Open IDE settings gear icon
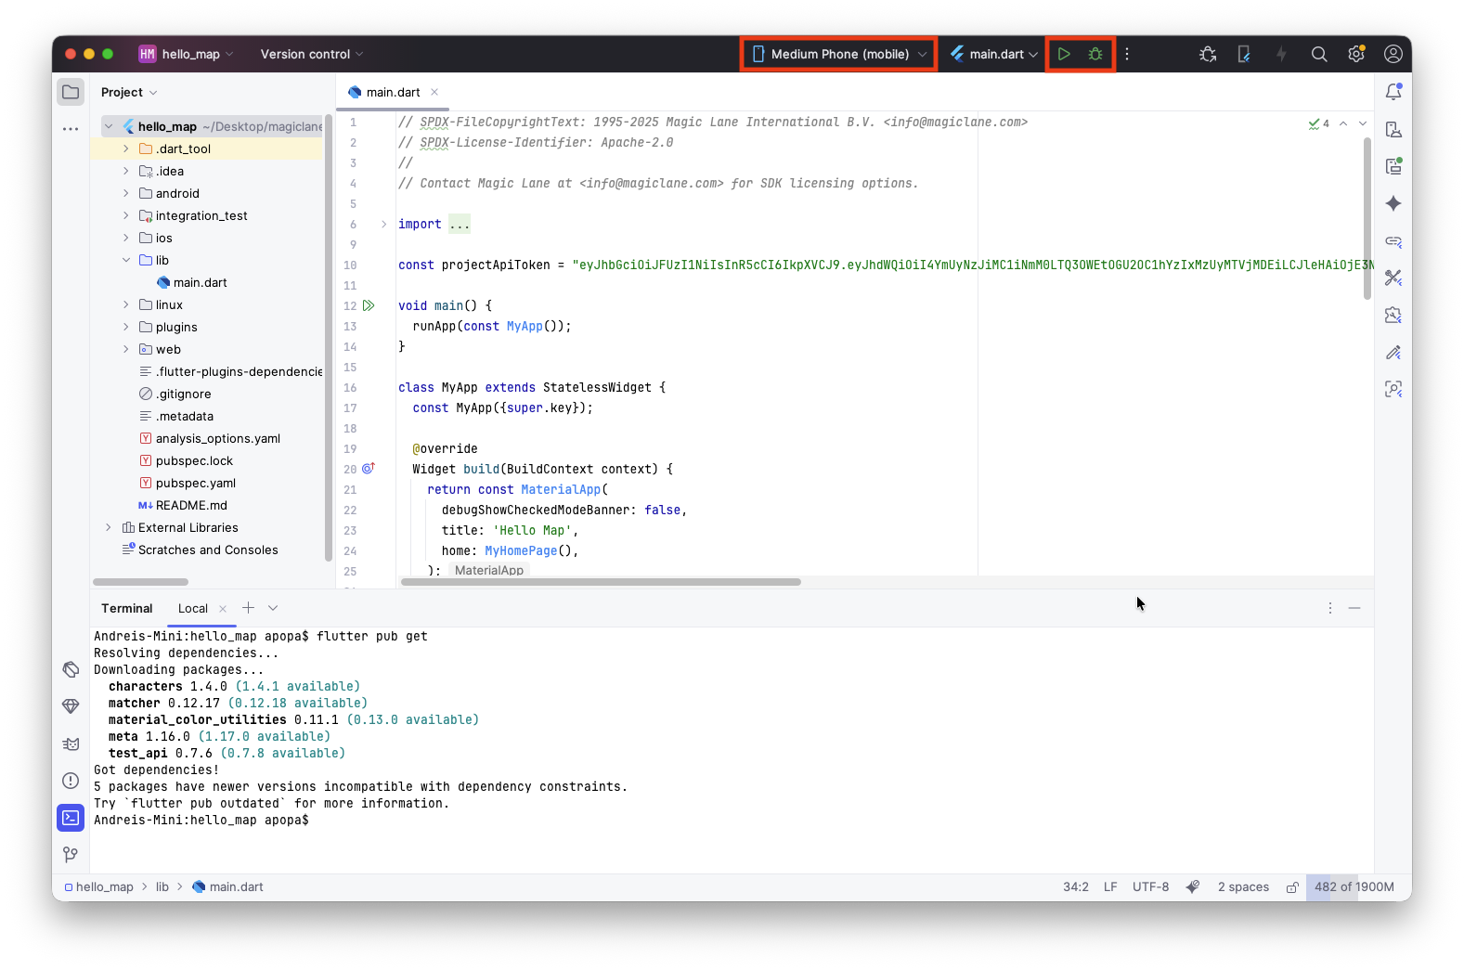 (x=1355, y=54)
